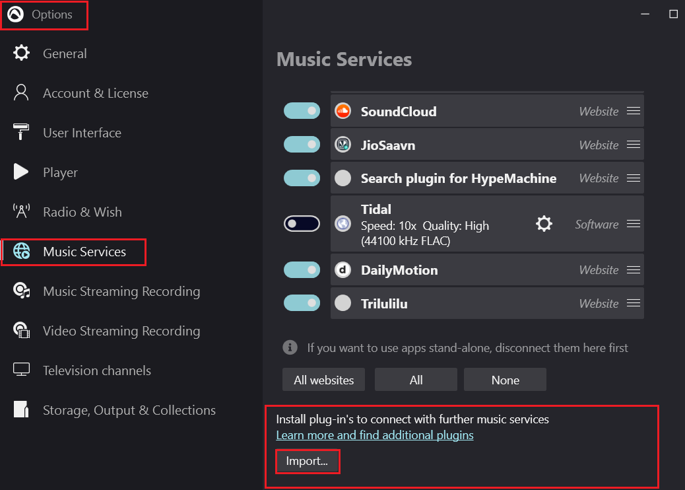Click the Music Streaming Recording icon
Screen dimensions: 685x490
tap(21, 291)
